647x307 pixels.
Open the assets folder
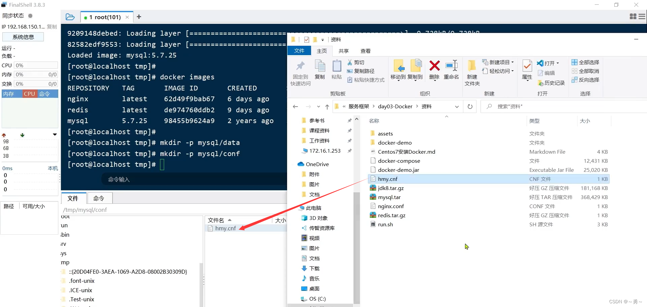tap(385, 134)
